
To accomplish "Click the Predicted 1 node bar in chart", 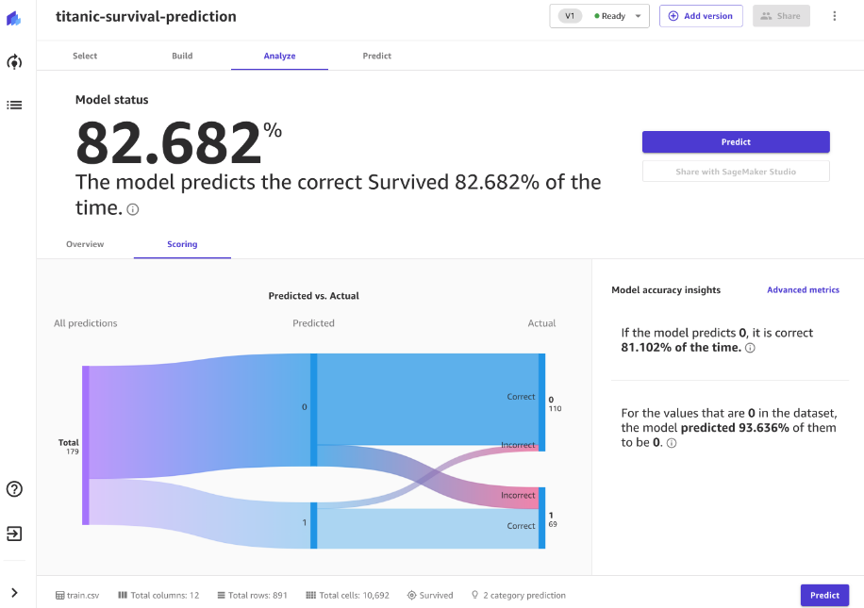I will click(314, 526).
